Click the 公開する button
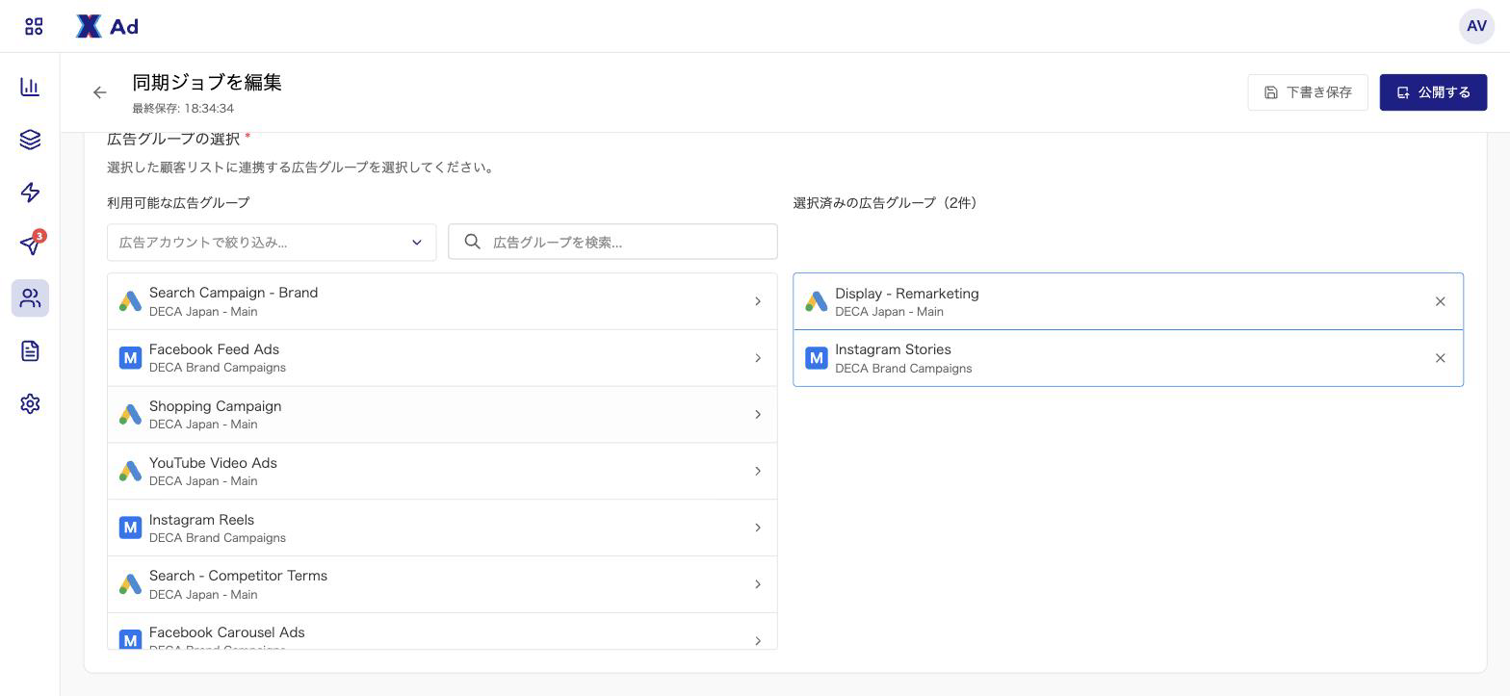The width and height of the screenshot is (1510, 696). point(1433,92)
